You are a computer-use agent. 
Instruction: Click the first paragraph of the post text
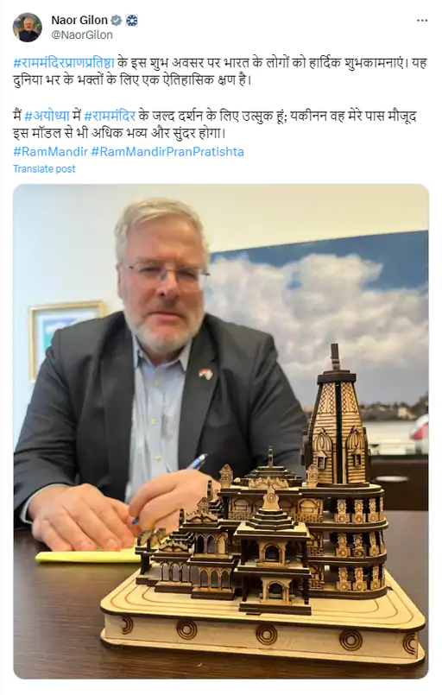pos(220,72)
